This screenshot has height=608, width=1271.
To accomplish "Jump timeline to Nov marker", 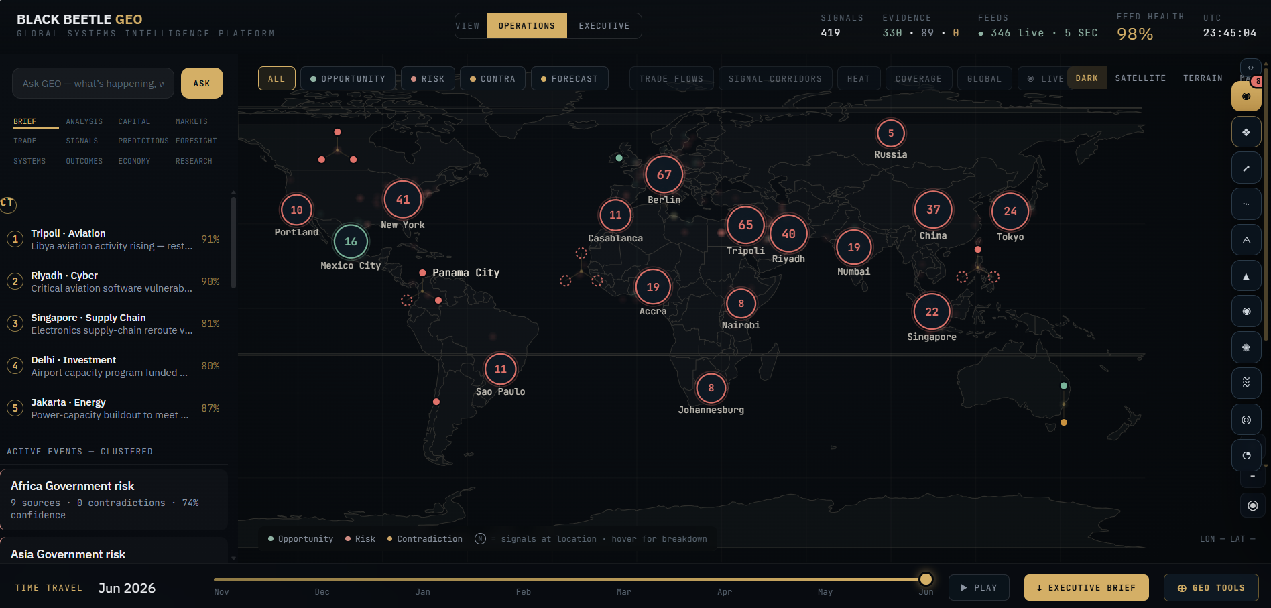I will (x=221, y=592).
